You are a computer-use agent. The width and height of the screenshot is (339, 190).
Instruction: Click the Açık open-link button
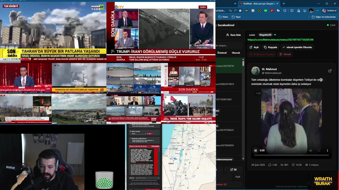[254, 47]
